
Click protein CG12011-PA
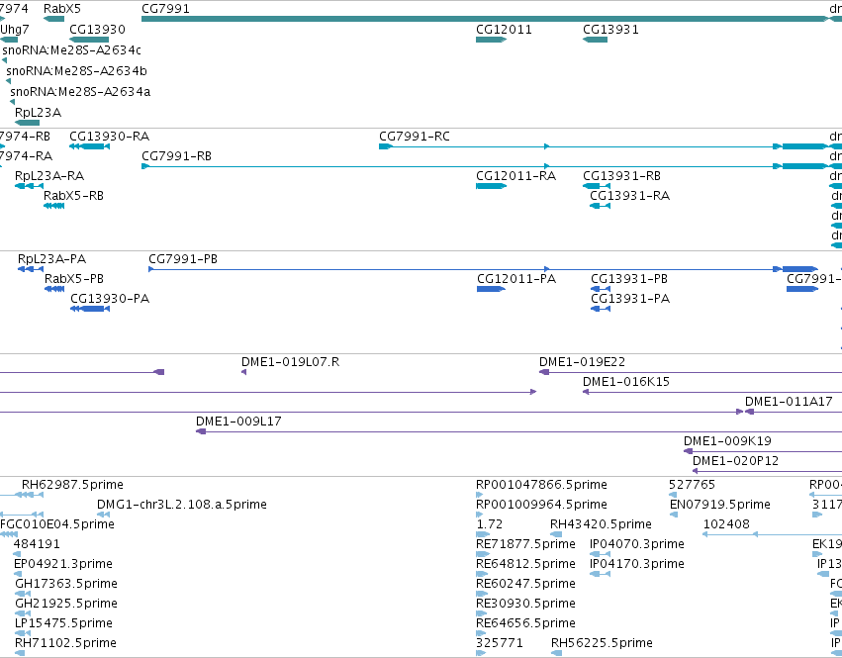(492, 289)
